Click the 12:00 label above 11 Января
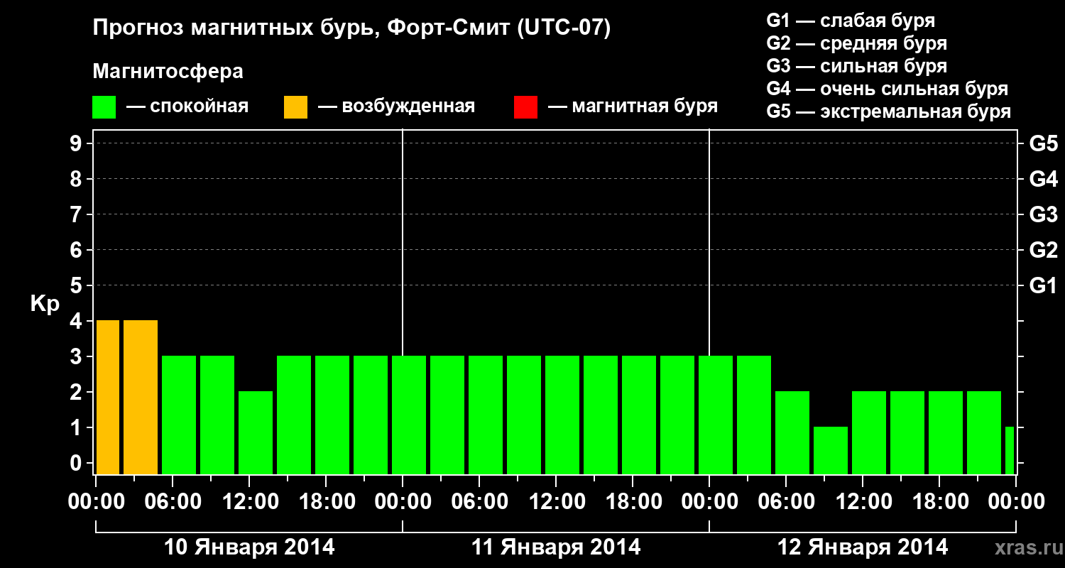The image size is (1065, 568). [556, 501]
